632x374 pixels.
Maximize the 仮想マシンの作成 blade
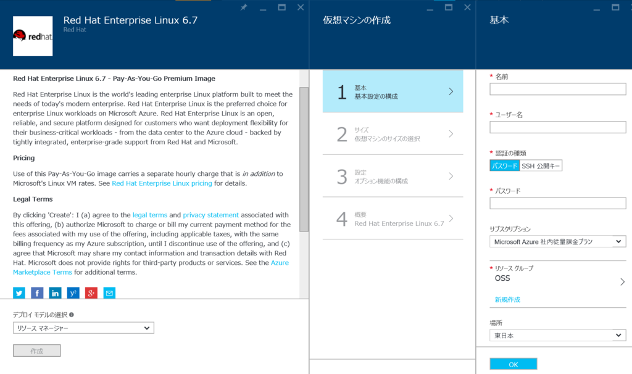click(x=449, y=7)
